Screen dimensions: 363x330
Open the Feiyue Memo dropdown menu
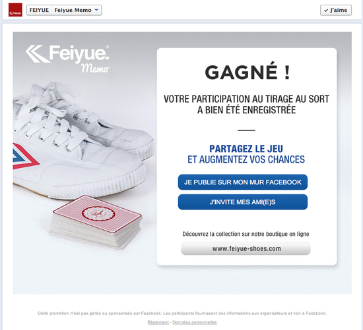(x=77, y=10)
